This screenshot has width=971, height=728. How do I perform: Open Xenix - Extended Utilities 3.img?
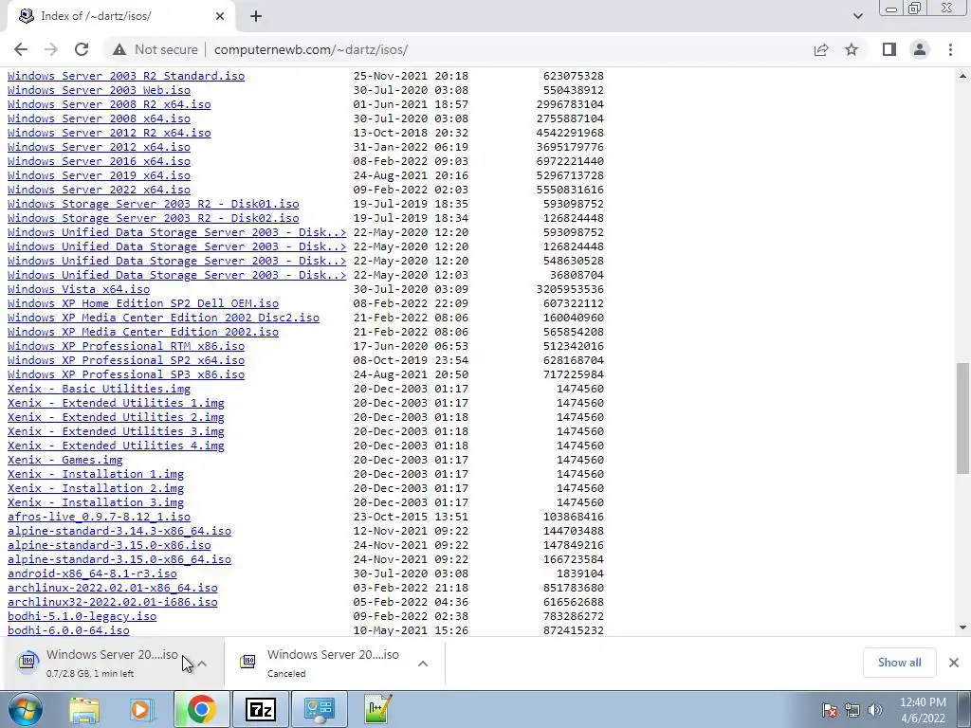pyautogui.click(x=116, y=431)
